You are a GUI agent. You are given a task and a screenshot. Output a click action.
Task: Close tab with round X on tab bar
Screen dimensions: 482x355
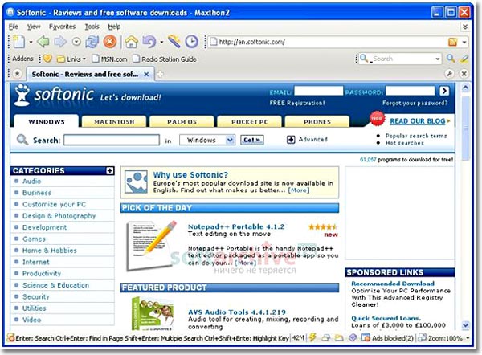click(x=464, y=74)
